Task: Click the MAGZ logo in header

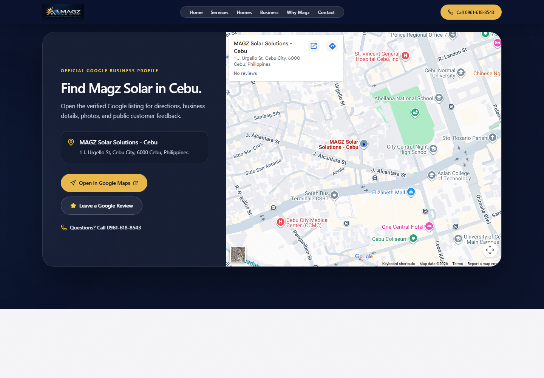Action: 63,12
